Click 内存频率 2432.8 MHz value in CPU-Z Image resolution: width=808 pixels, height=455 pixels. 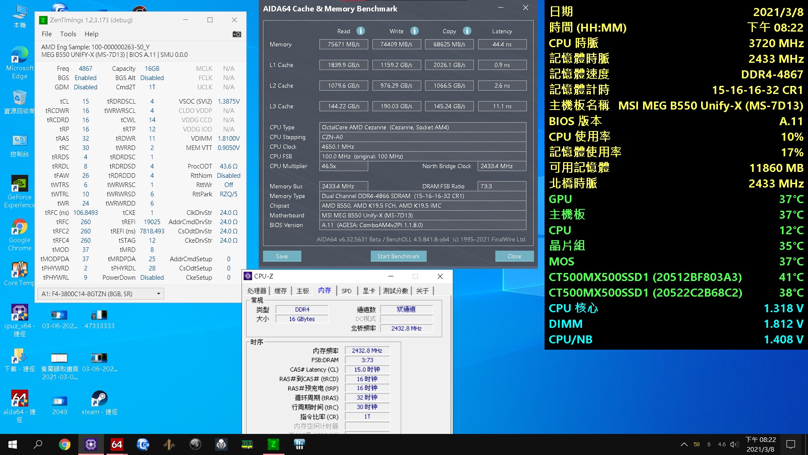tap(367, 351)
